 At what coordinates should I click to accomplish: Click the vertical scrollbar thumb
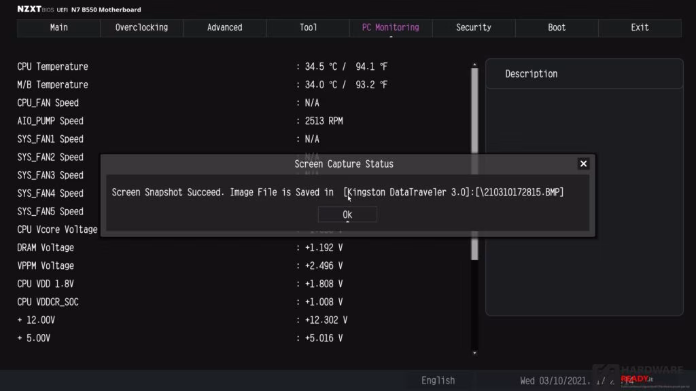tap(474, 163)
